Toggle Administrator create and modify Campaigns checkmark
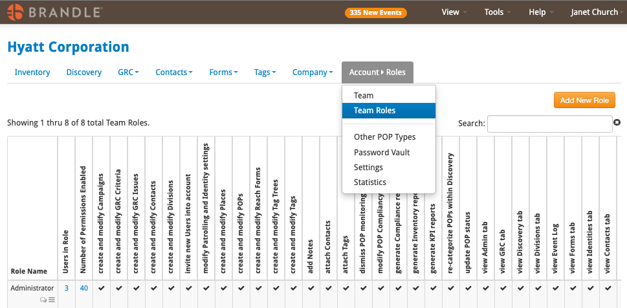Screen dimensions: 627x308 [101, 287]
